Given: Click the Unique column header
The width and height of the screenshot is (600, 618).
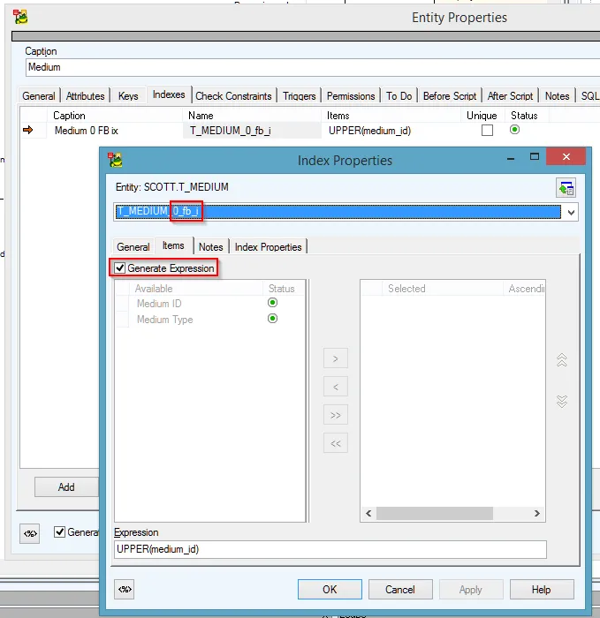Looking at the screenshot, I should pos(482,116).
